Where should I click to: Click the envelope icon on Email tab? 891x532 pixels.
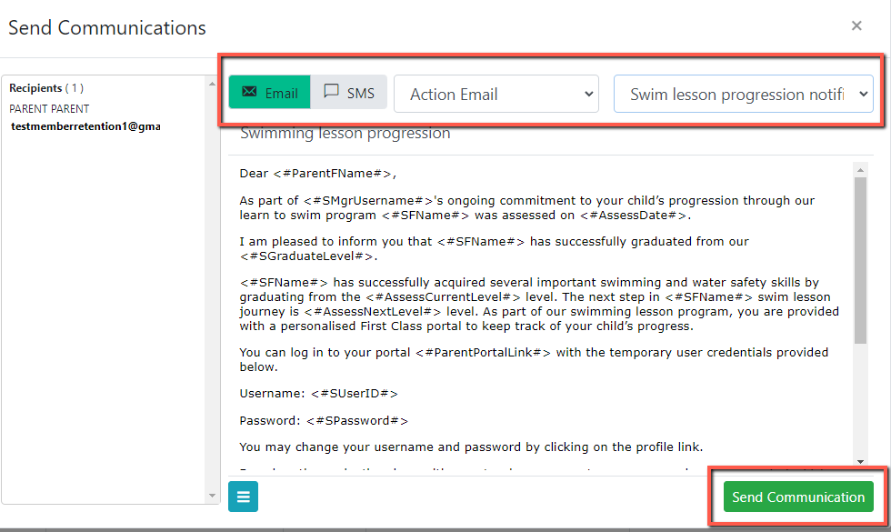coord(249,92)
